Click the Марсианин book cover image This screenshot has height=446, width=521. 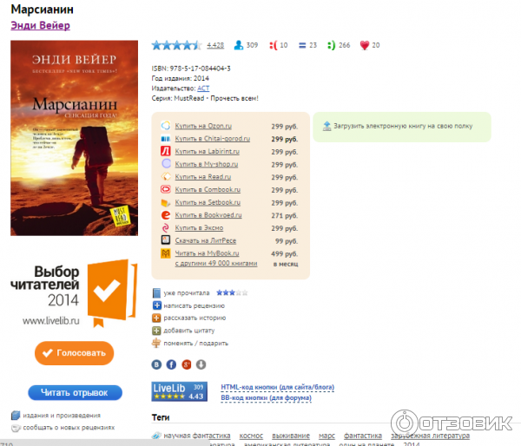(74, 138)
